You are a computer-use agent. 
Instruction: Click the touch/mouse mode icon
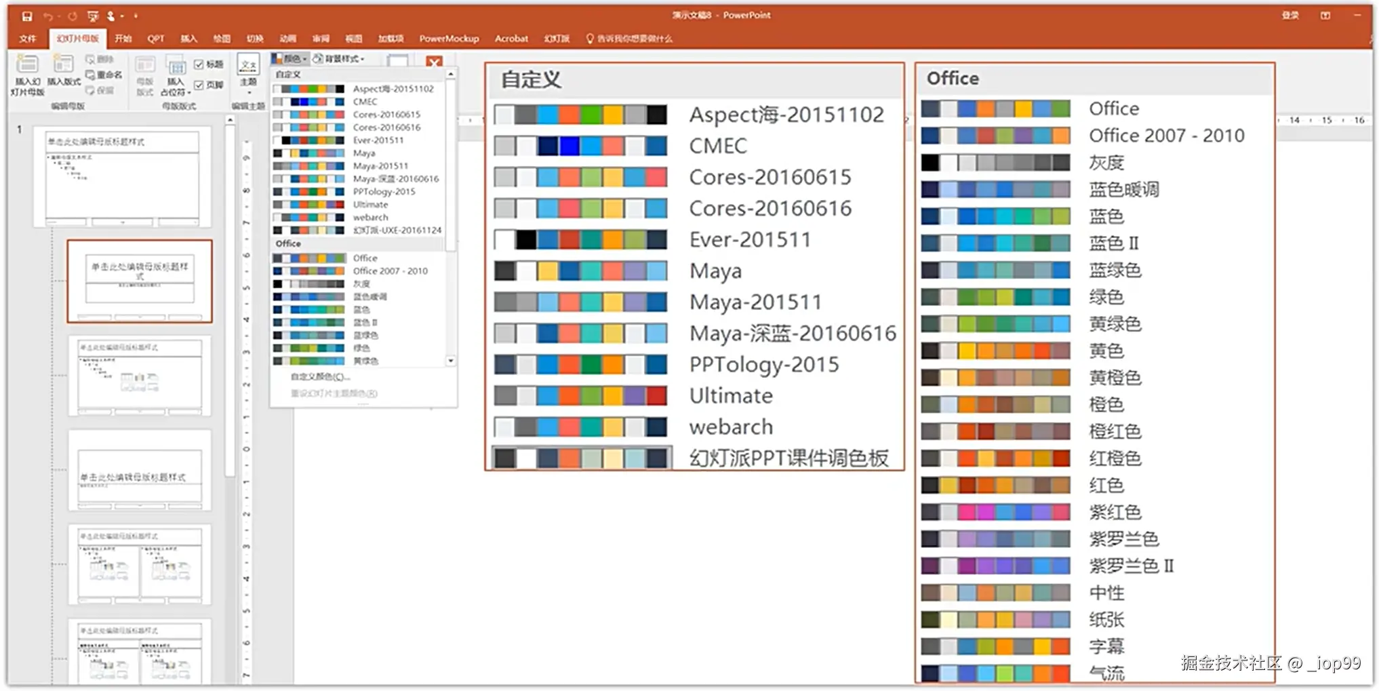(111, 16)
